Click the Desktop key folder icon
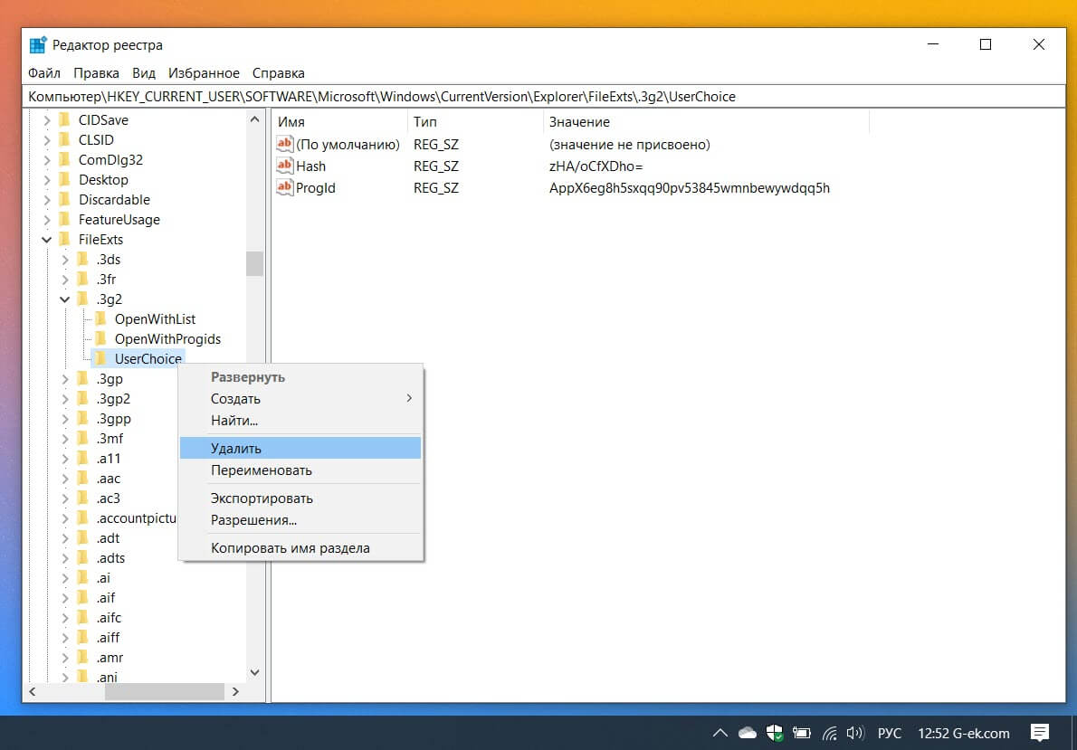1077x750 pixels. 65,179
